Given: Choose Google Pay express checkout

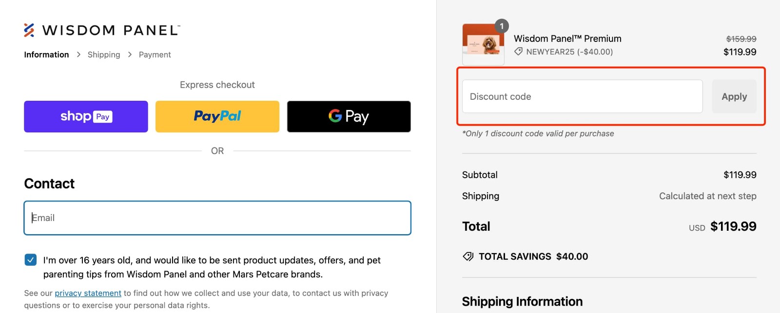Looking at the screenshot, I should coord(348,116).
